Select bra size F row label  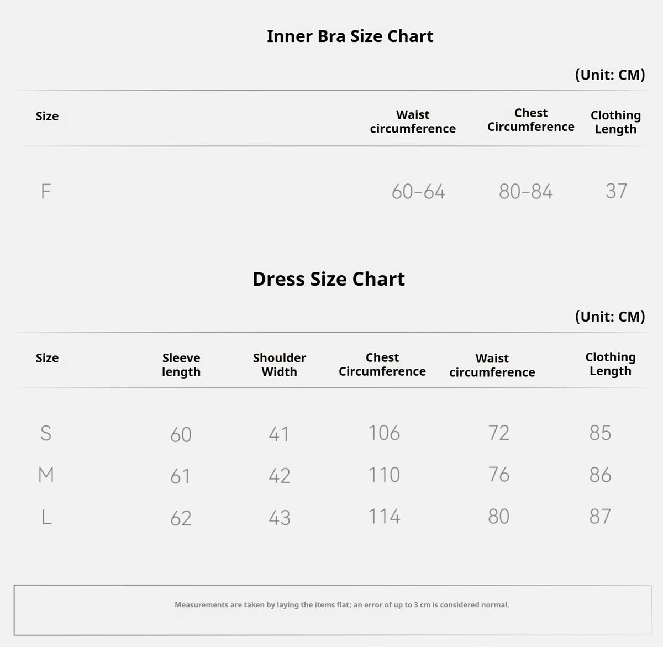pyautogui.click(x=46, y=192)
